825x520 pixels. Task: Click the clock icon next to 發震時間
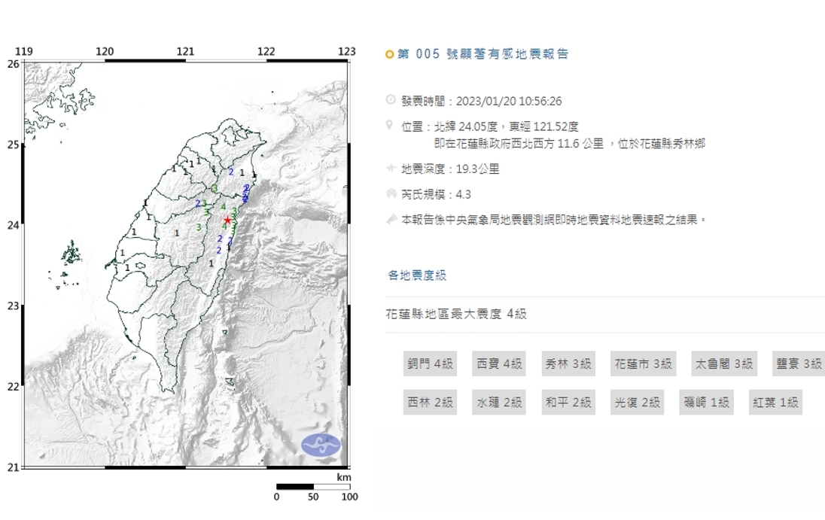(390, 101)
